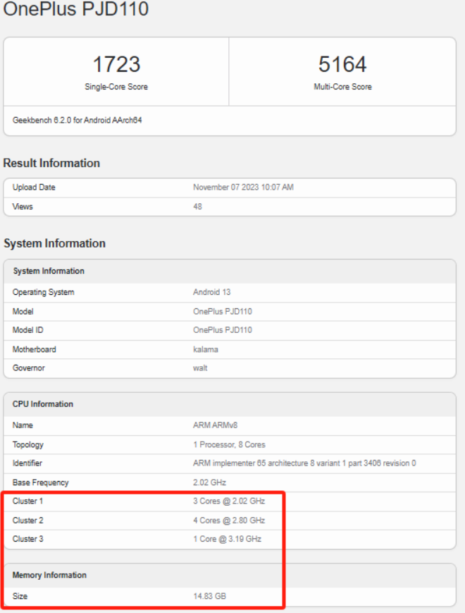Click the ARM implementer identifier value
Image resolution: width=465 pixels, height=613 pixels.
(304, 463)
